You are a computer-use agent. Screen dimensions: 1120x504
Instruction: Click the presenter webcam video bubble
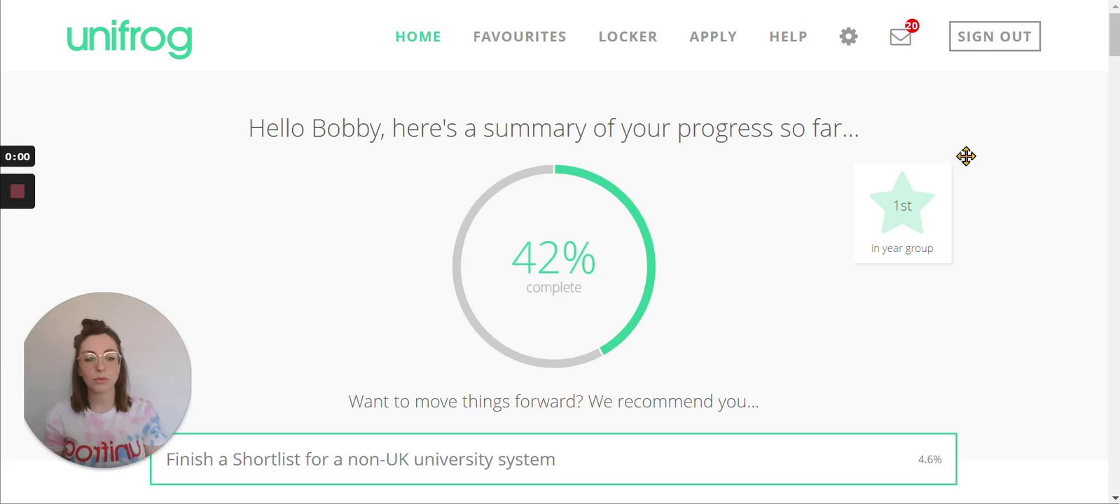107,379
